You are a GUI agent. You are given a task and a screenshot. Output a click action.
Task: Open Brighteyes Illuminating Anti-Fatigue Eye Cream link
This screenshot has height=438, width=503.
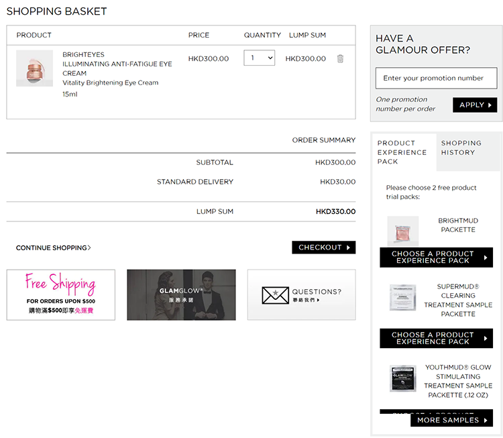tap(117, 64)
